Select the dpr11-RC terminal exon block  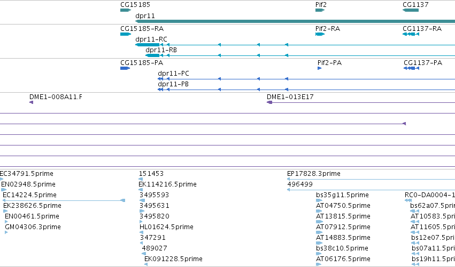pyautogui.click(x=148, y=45)
